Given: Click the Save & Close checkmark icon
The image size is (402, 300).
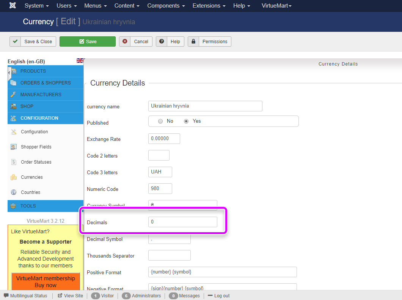Looking at the screenshot, I should (x=15, y=41).
